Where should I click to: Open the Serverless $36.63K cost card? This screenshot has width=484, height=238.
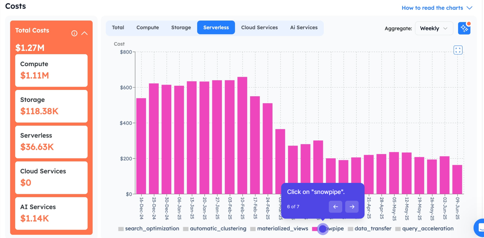click(51, 142)
